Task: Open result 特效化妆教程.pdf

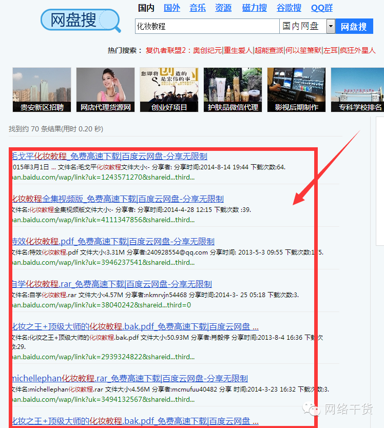Action: [113, 242]
